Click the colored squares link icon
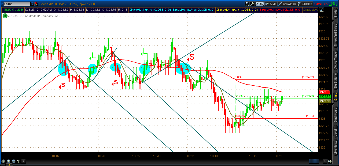Image resolution: width=339 pixels, height=166 pixels. pos(37,4)
